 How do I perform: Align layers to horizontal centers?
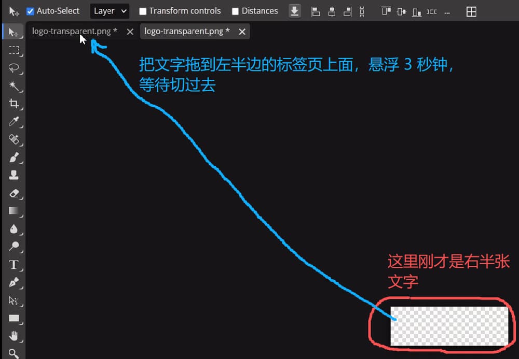click(x=332, y=11)
